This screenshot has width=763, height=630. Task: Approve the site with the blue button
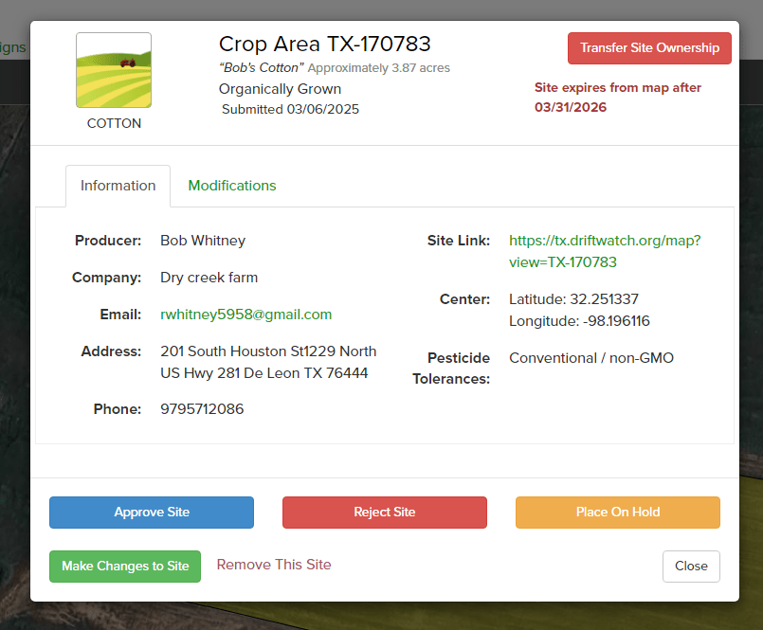(152, 513)
